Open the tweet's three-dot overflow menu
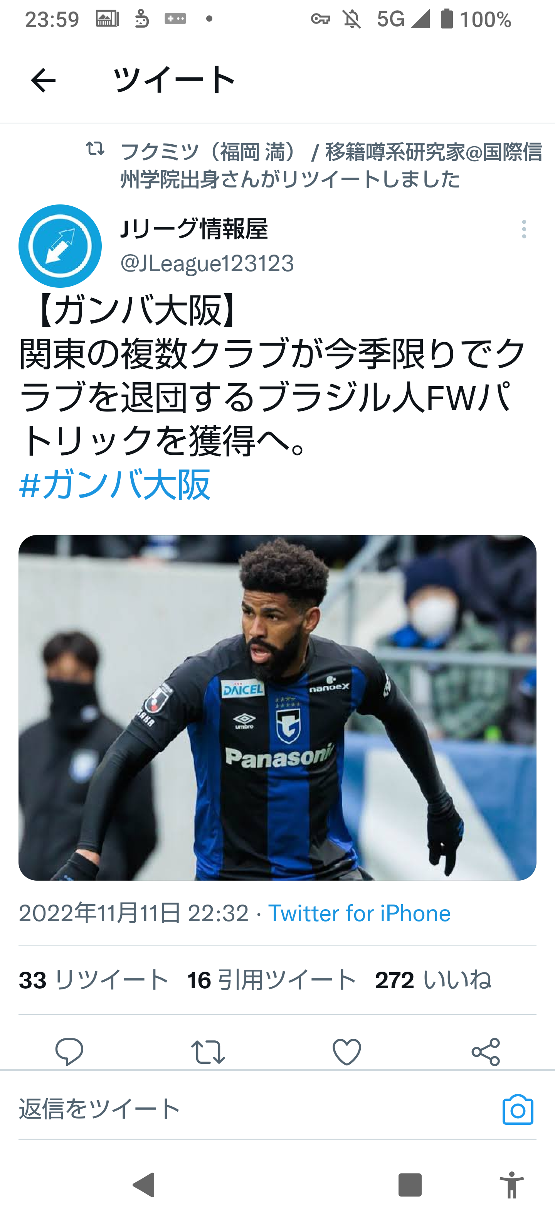555x1222 pixels. [524, 229]
